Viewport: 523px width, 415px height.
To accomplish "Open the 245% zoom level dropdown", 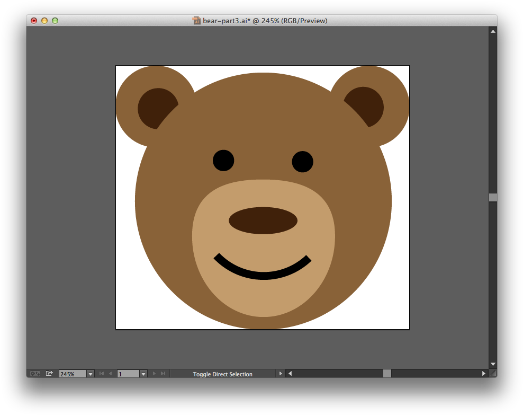I will click(90, 374).
